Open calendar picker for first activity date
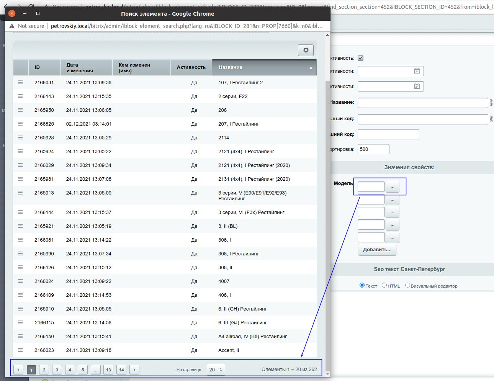Screen dimensions: 494x381 click(x=417, y=71)
